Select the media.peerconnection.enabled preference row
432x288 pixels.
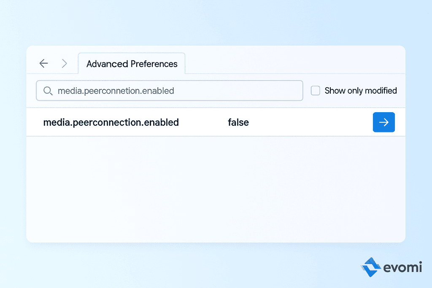(x=111, y=122)
